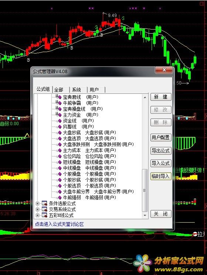This screenshot has height=275, width=207.
Task: Click the 导入公式 button
Action: point(161,163)
